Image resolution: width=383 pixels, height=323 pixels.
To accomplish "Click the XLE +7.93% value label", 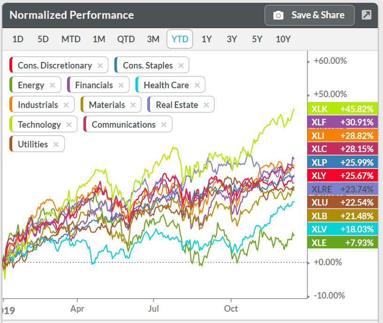I will (342, 243).
